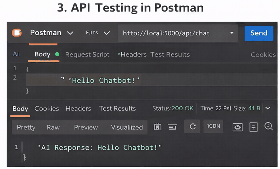Open the response Cookies tab

pyautogui.click(x=47, y=109)
